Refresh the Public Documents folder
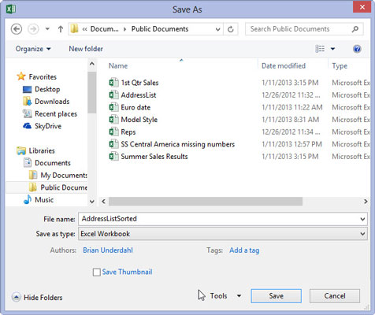 coord(231,29)
